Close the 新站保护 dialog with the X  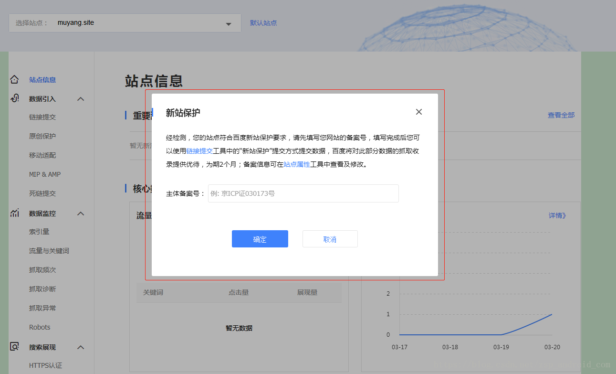[419, 112]
